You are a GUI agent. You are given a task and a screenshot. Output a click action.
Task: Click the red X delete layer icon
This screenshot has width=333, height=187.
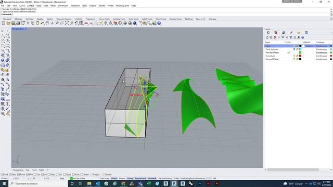click(275, 37)
